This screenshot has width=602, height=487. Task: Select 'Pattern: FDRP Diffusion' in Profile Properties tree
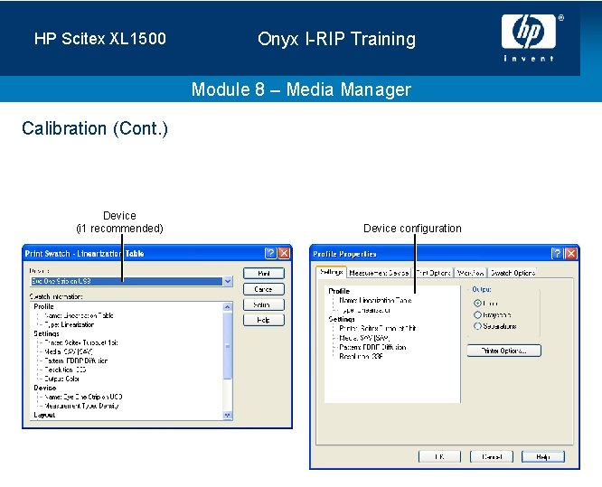point(372,347)
